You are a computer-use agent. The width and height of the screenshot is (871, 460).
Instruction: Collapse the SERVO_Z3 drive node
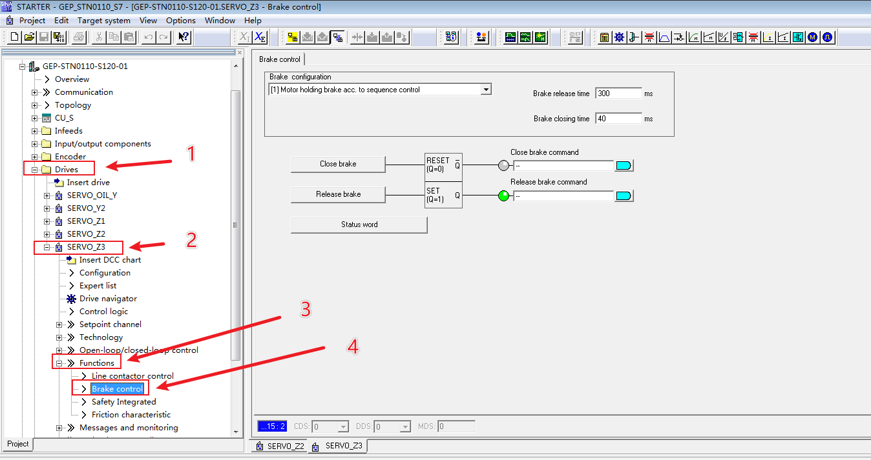(x=47, y=247)
